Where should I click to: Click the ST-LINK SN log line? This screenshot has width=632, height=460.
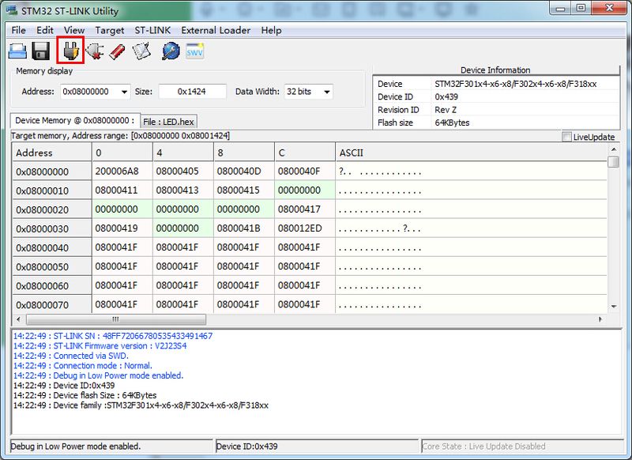click(113, 336)
